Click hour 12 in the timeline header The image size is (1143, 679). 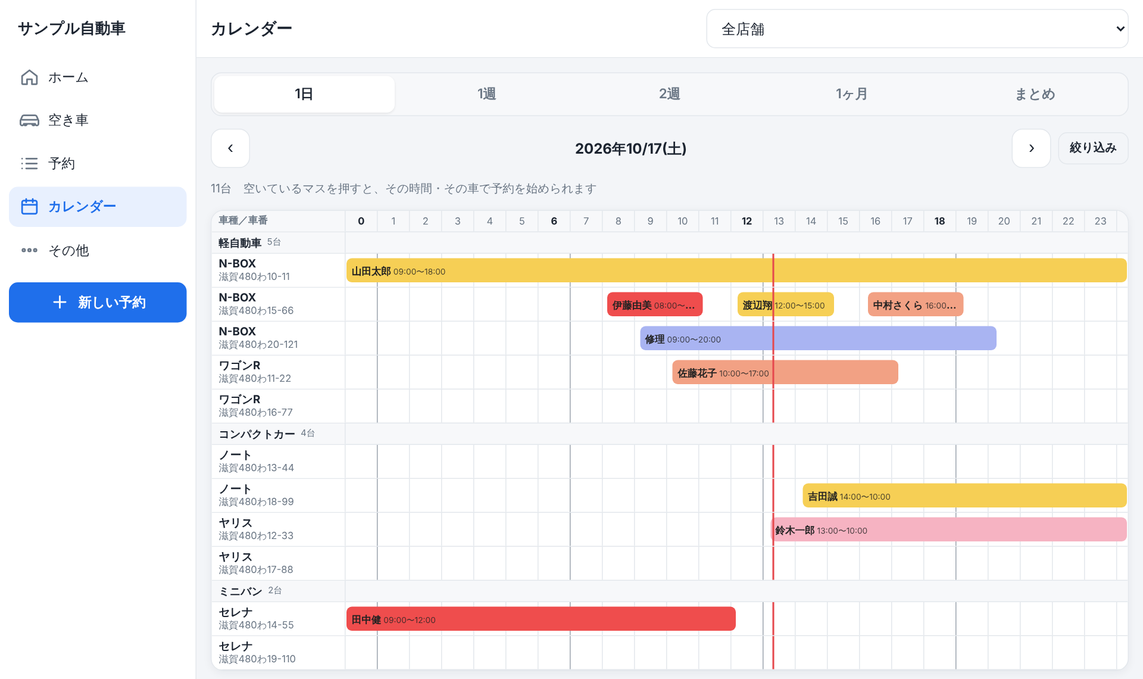point(747,221)
